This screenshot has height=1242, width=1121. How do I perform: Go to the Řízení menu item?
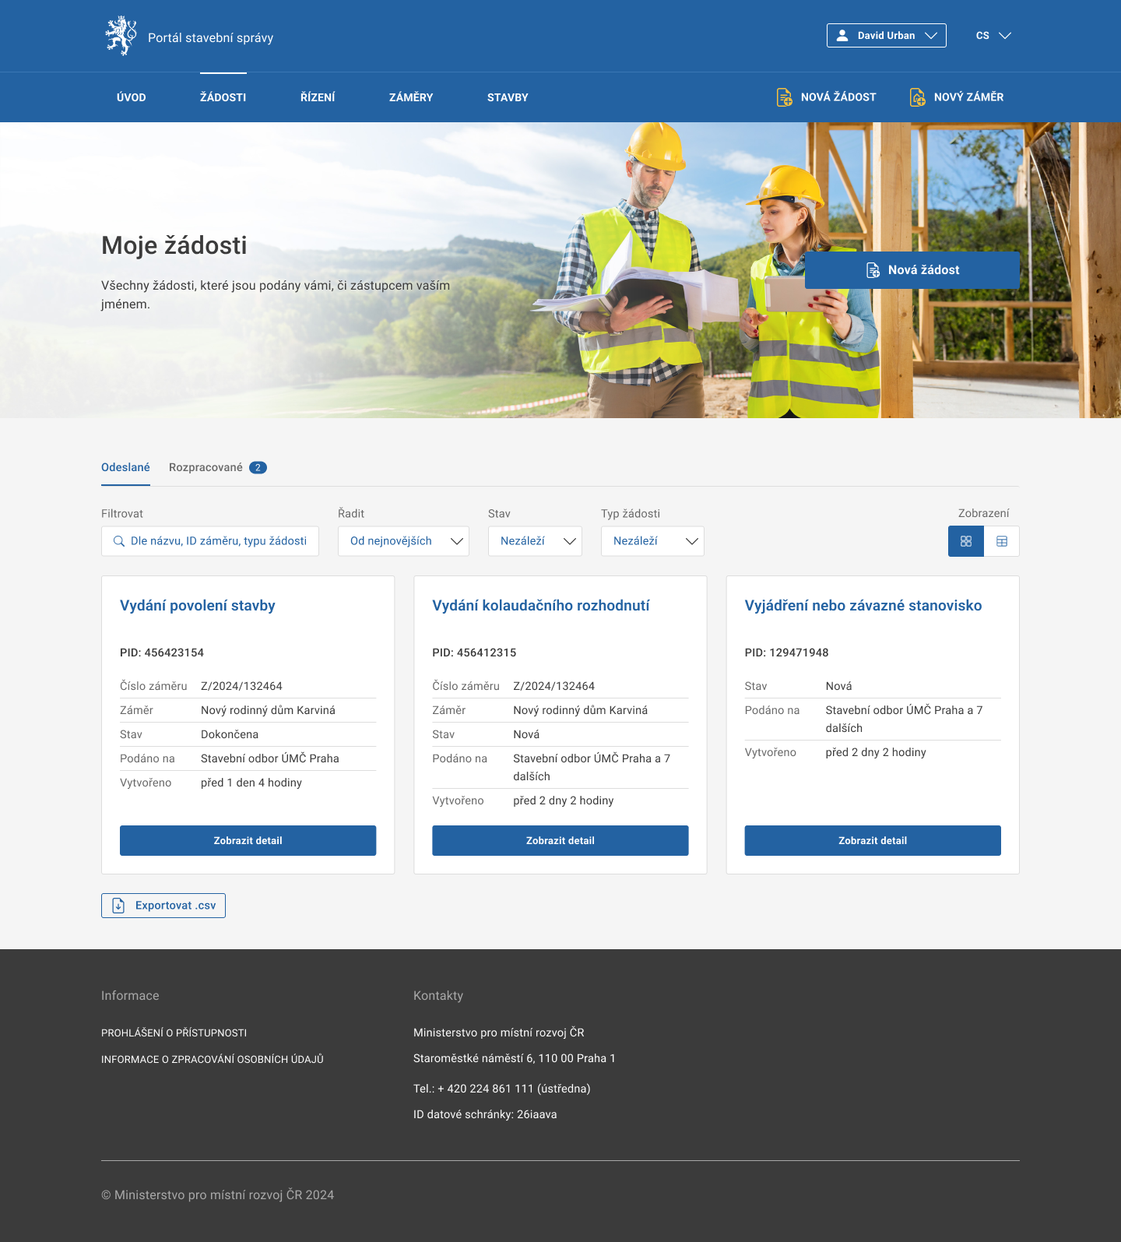click(318, 97)
